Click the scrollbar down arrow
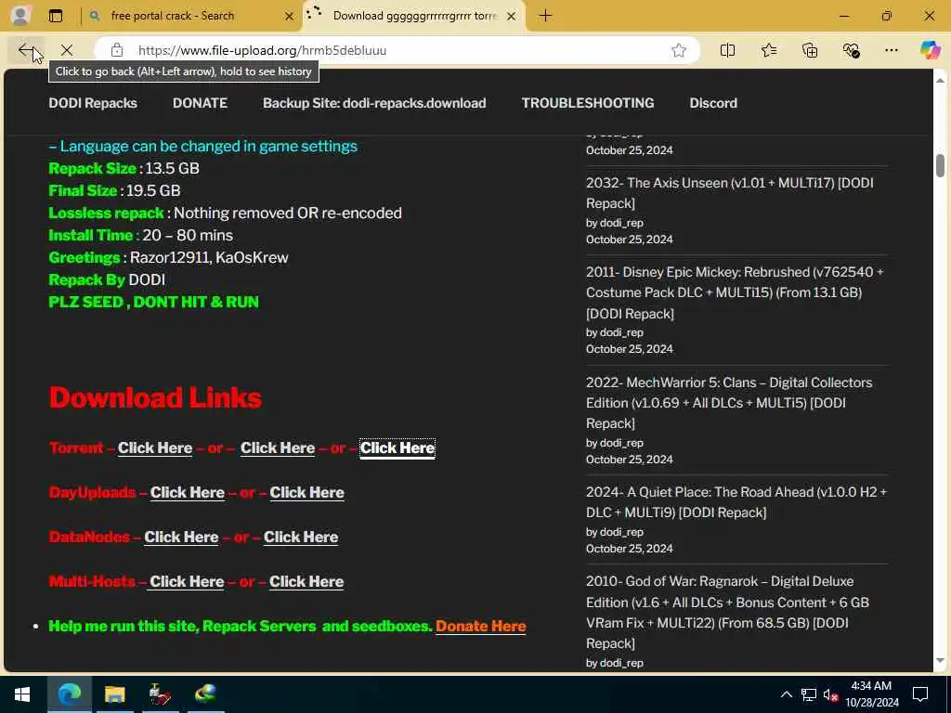 click(940, 661)
